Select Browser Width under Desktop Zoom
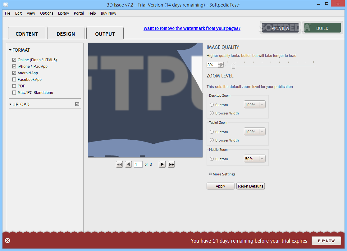 click(x=212, y=113)
